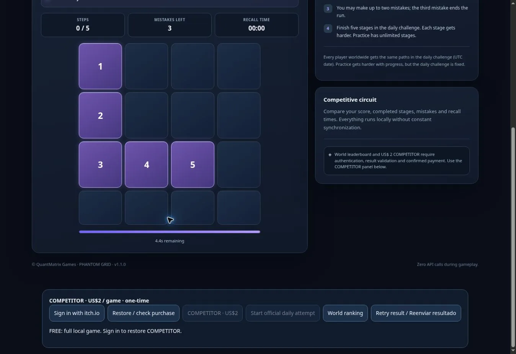Open Restore / check purchase
The width and height of the screenshot is (516, 354).
pos(144,313)
